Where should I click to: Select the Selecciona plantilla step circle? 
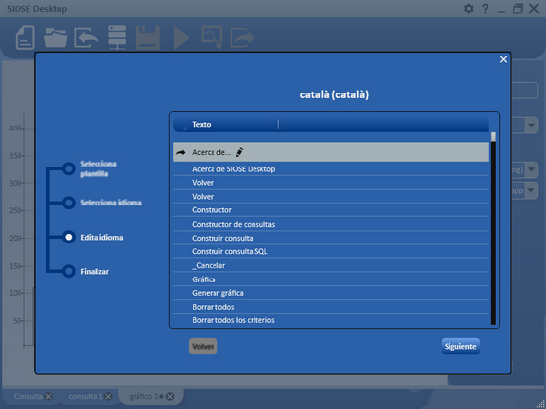click(69, 168)
